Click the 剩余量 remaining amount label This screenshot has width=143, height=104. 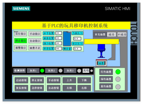[67, 49]
